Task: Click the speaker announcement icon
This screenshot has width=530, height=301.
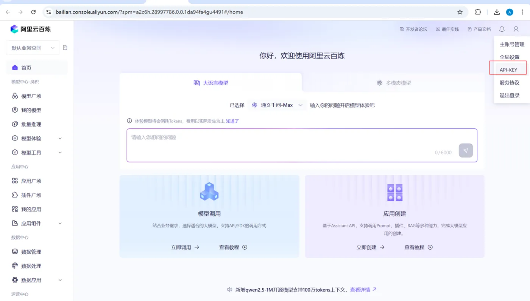Action: 229,290
